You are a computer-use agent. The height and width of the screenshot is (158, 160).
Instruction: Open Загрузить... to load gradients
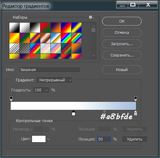point(122,44)
